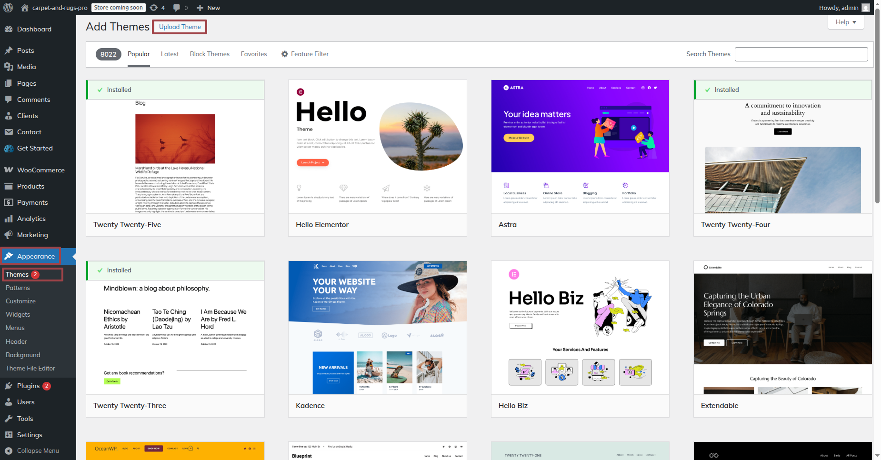This screenshot has height=460, width=881.
Task: Click the Store coming soon badge
Action: pyautogui.click(x=118, y=8)
